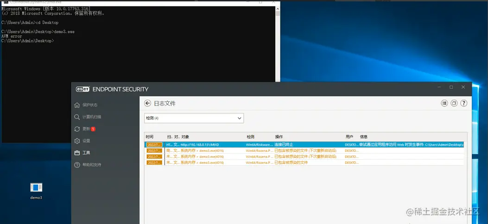Click the cmd.exe title bar icon
The width and height of the screenshot is (488, 224).
pyautogui.click(x=6, y=2)
